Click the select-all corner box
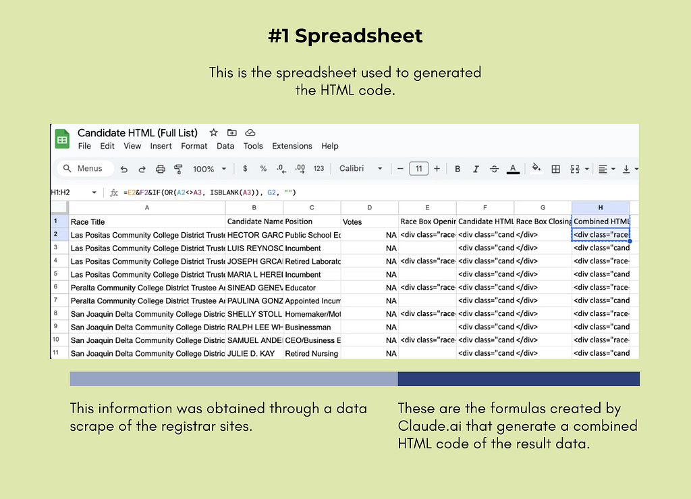The height and width of the screenshot is (499, 691). coord(59,207)
